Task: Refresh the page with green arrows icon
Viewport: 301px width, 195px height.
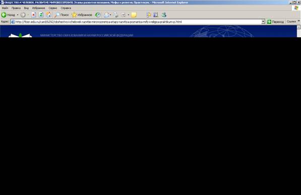Action: 41,15
